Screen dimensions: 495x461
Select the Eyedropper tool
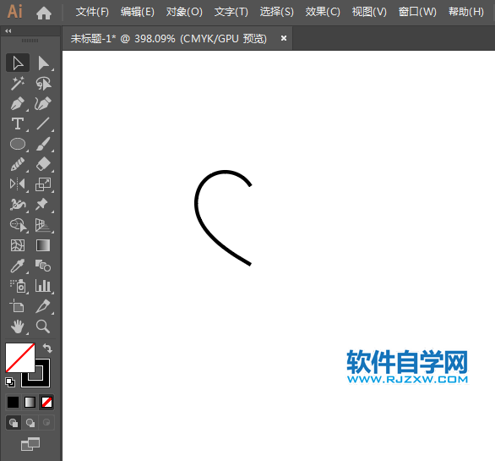[18, 266]
